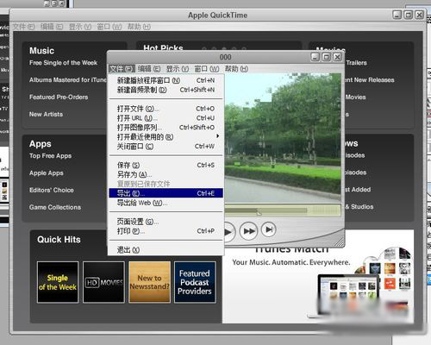Image resolution: width=431 pixels, height=345 pixels.
Task: Click the HD Movies tile
Action: coord(103,282)
